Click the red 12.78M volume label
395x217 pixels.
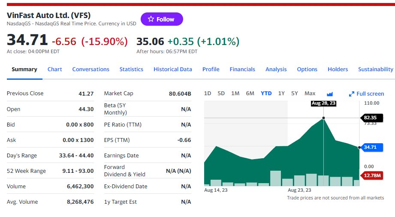(x=371, y=175)
